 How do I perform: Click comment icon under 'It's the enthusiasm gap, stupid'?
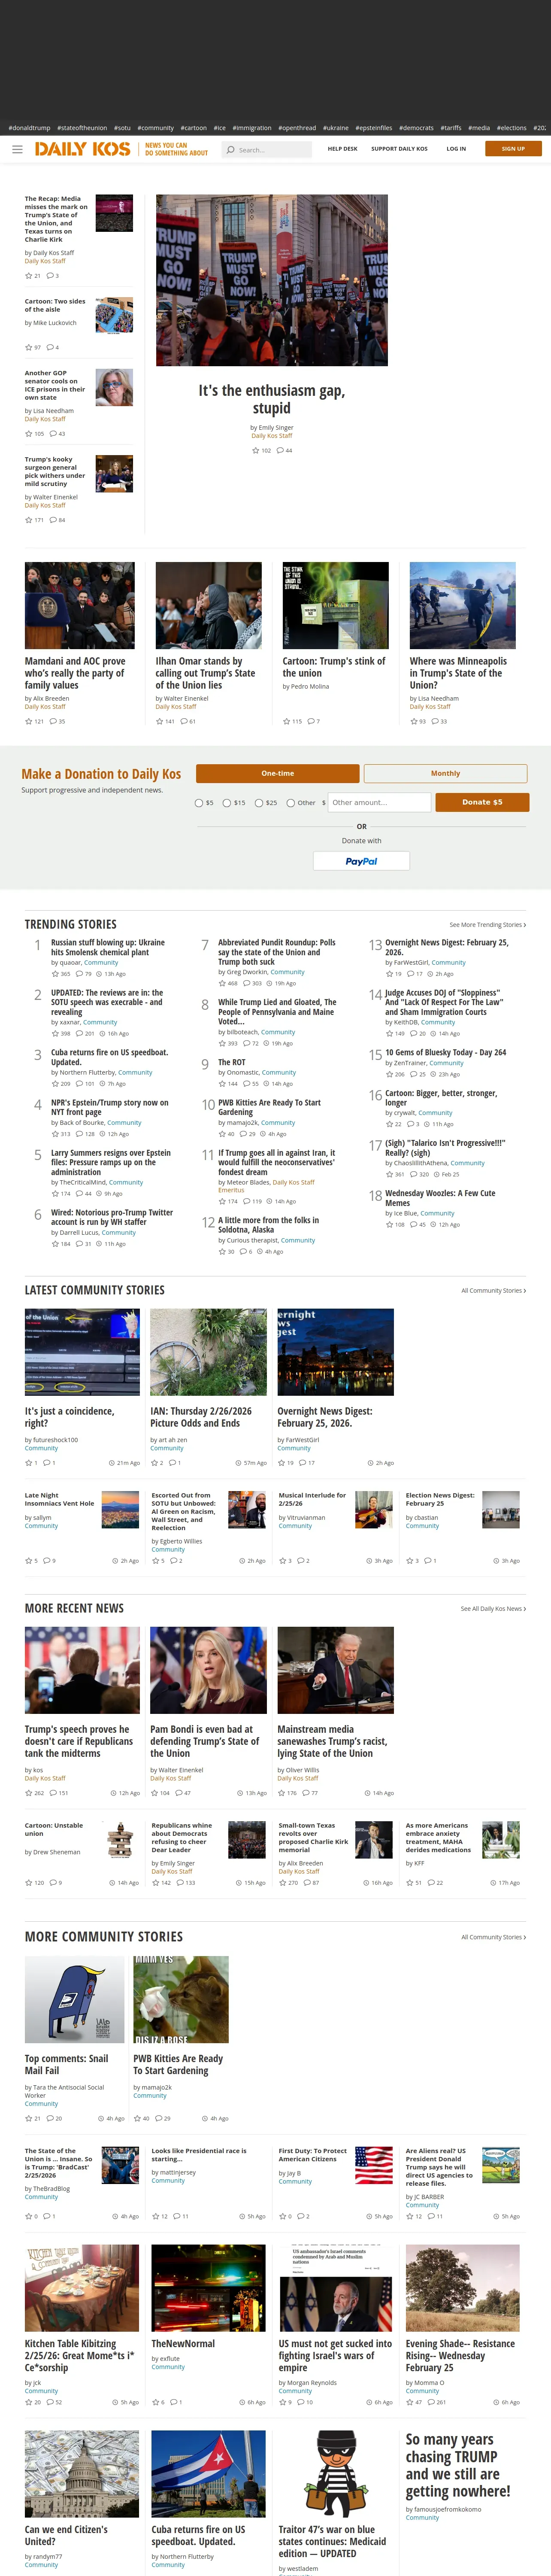(280, 451)
